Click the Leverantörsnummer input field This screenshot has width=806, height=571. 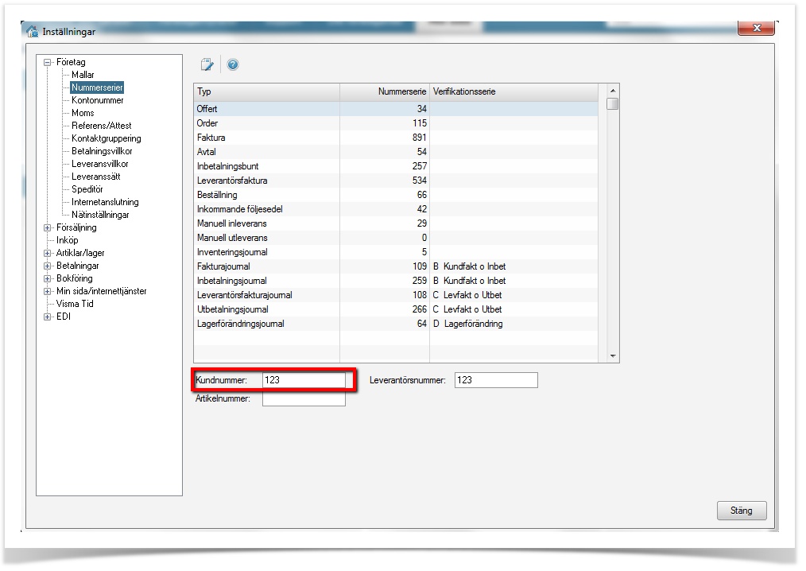[x=496, y=380]
